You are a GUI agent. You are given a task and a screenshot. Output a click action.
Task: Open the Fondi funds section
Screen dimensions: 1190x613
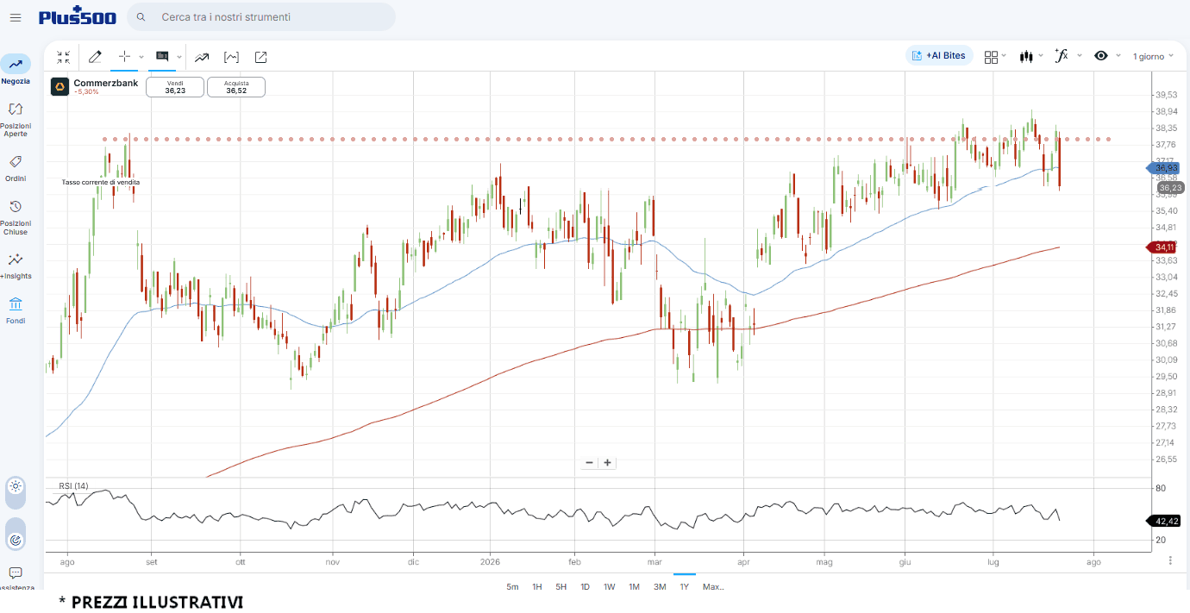pyautogui.click(x=16, y=310)
